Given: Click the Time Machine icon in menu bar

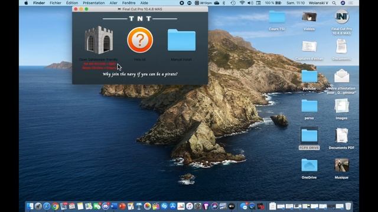Looking at the screenshot, I should click(x=233, y=3).
